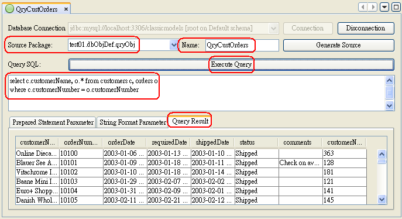Click order number cell 10100

pos(81,153)
